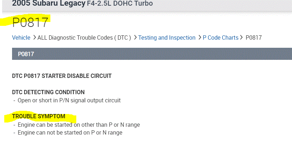Click the chevron before Testing and Inspection

pyautogui.click(x=135, y=38)
